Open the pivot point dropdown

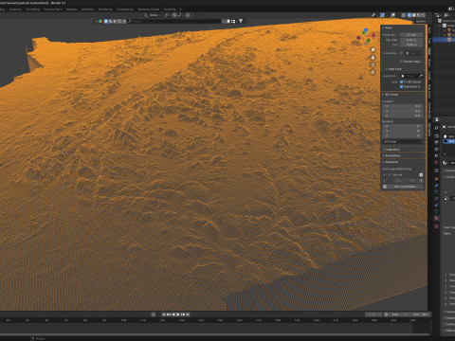(167, 15)
